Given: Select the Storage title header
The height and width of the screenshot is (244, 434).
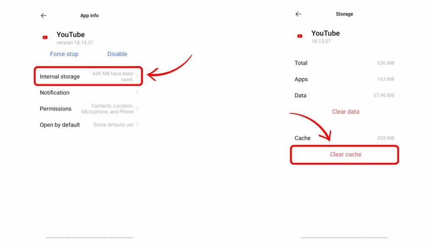Looking at the screenshot, I should click(x=344, y=14).
